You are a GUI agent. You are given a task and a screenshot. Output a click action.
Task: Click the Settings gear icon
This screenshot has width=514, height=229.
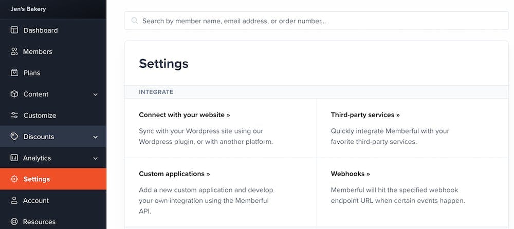pos(14,179)
